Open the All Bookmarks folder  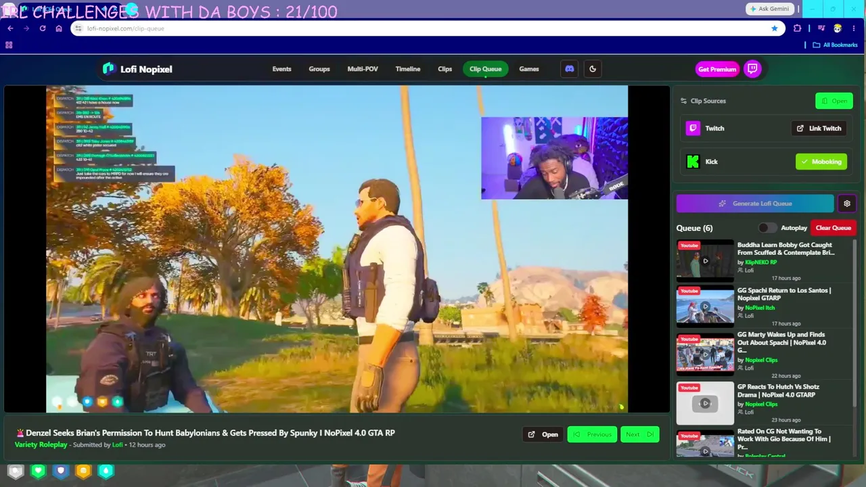[x=835, y=45]
